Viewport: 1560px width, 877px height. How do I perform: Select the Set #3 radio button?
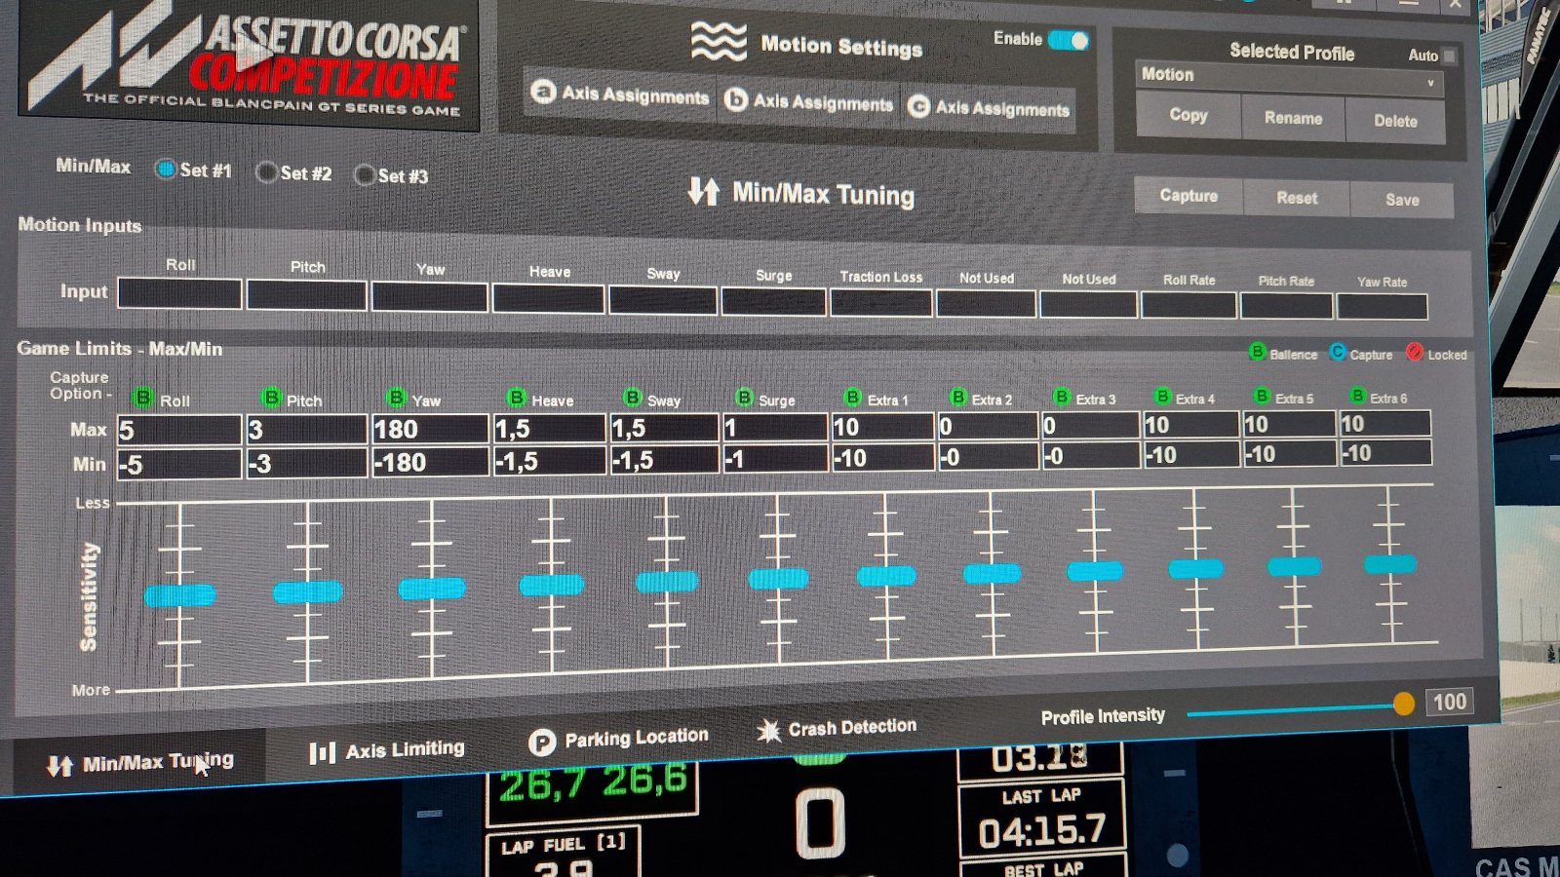tap(365, 175)
